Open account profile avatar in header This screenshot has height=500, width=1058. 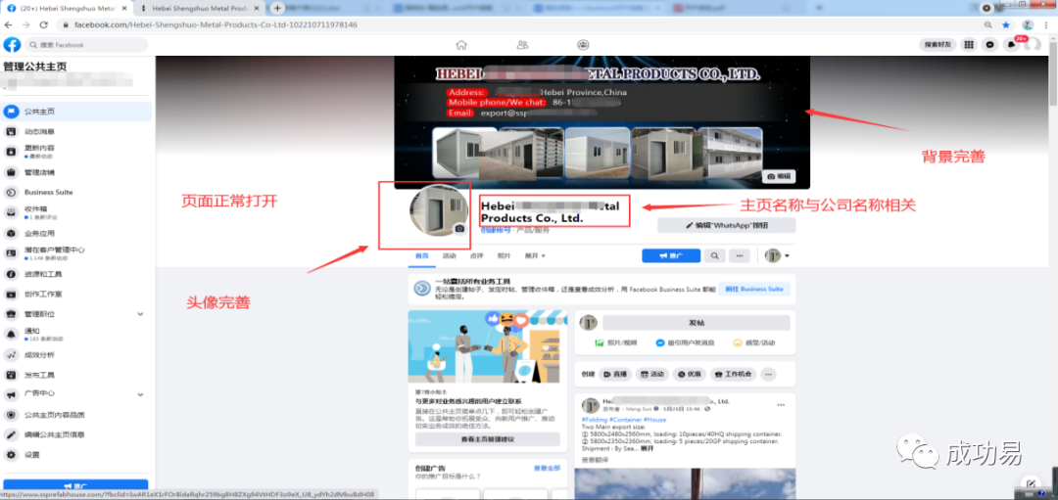1032,44
